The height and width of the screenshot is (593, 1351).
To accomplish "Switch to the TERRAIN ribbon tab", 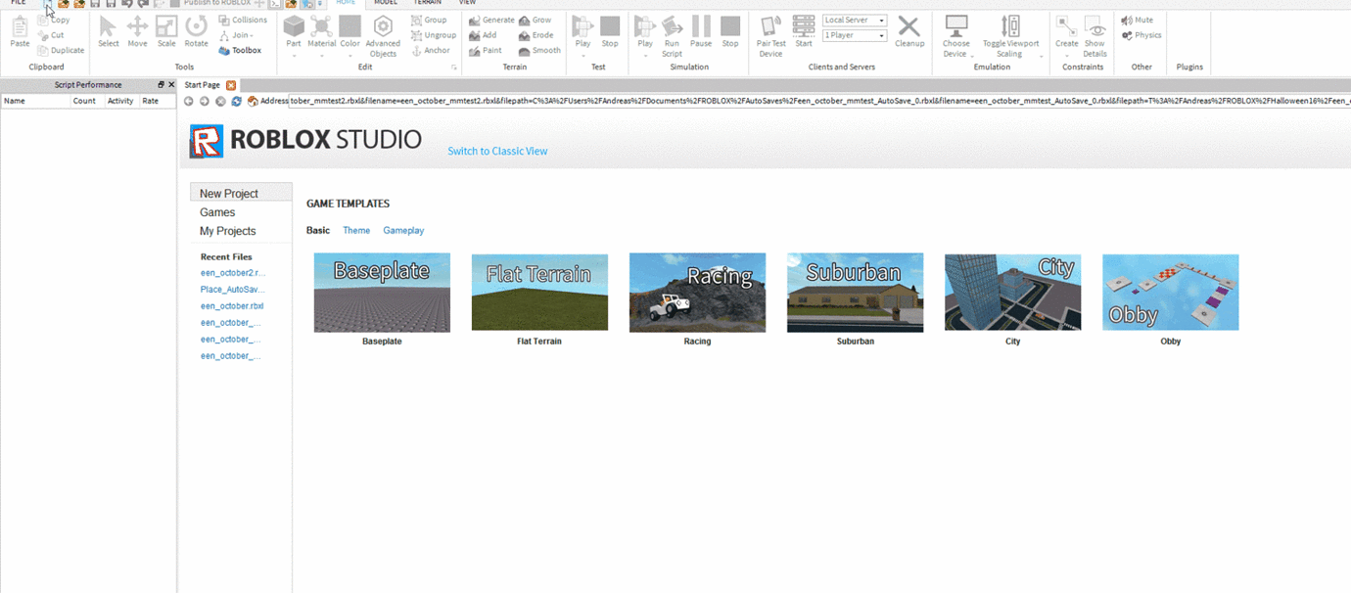I will 428,3.
